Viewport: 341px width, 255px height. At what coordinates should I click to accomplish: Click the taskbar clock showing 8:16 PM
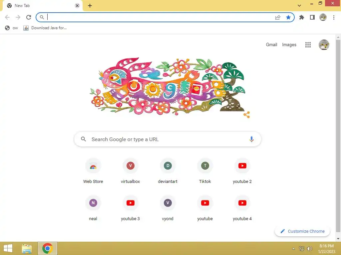point(326,248)
